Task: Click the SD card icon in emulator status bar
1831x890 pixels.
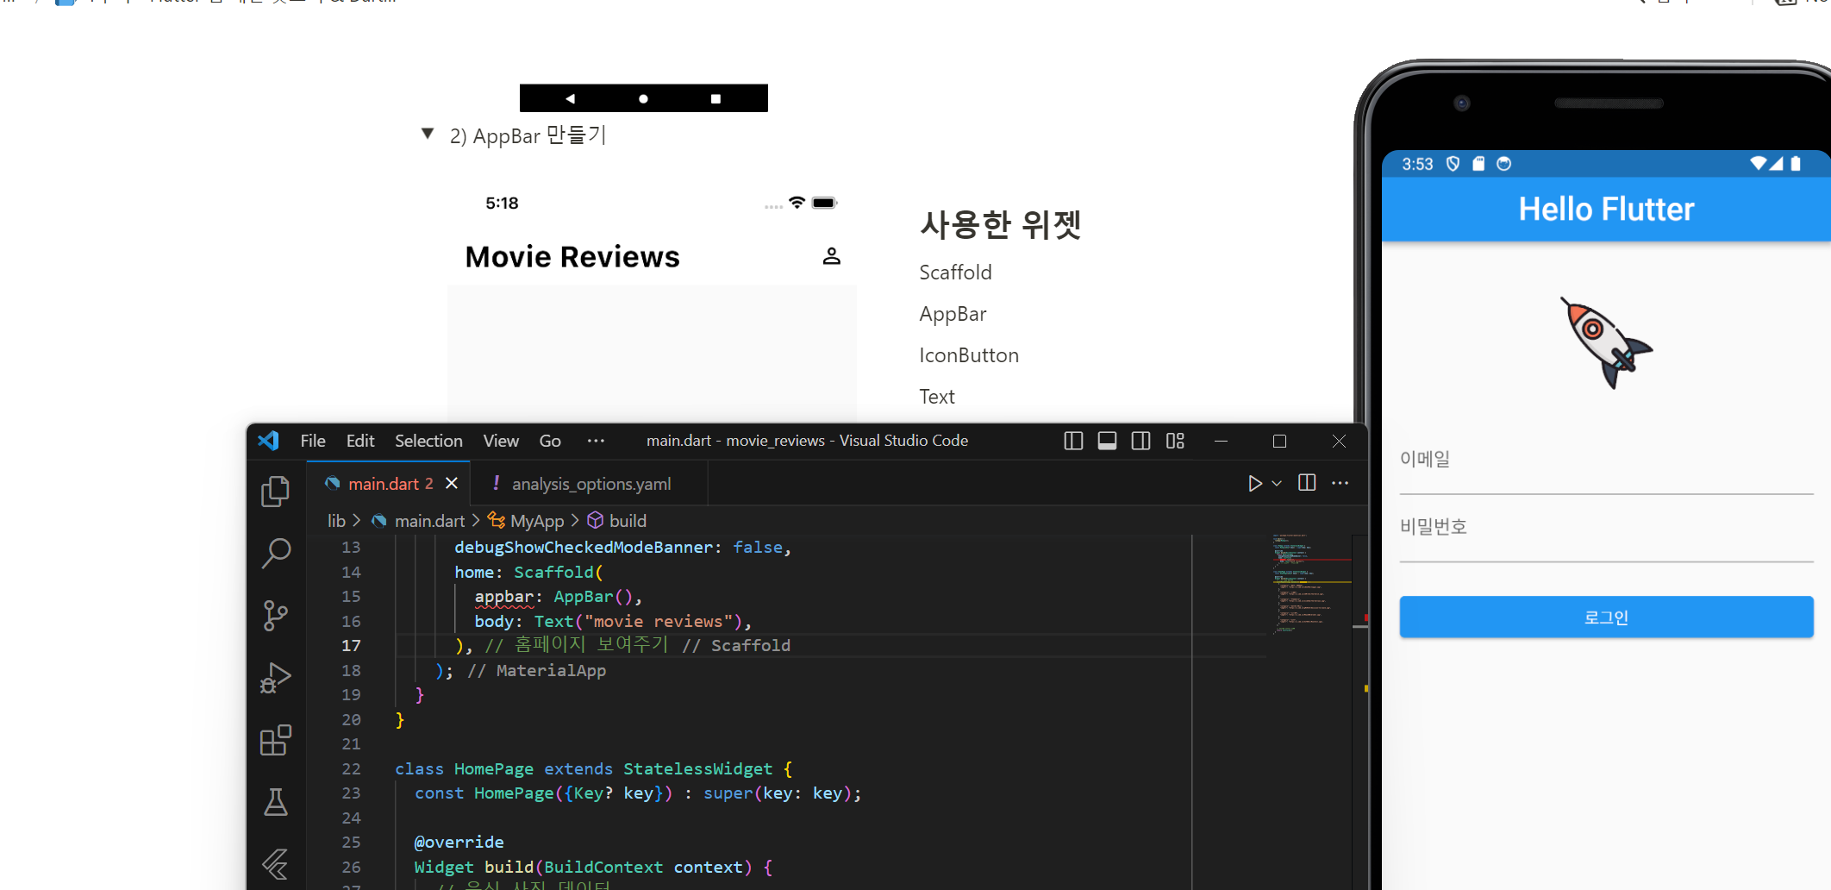Action: click(x=1478, y=164)
